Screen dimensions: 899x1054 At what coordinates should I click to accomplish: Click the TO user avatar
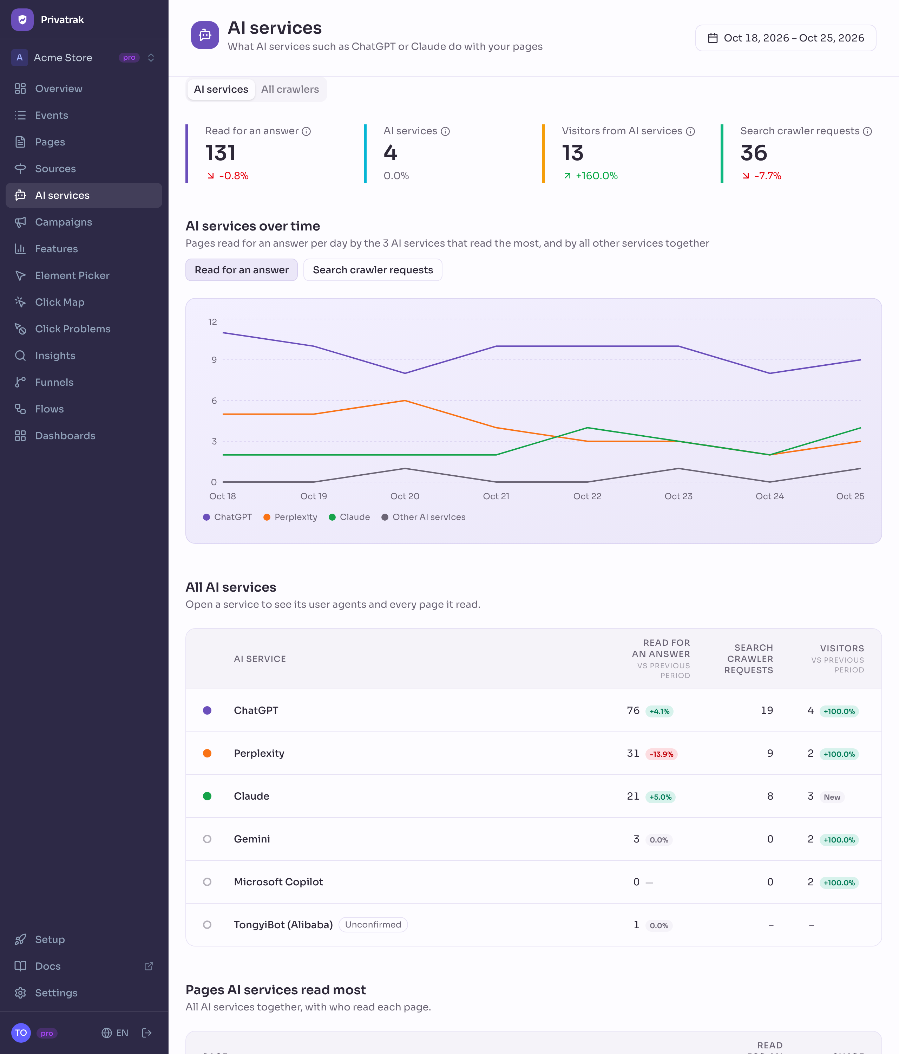21,1033
